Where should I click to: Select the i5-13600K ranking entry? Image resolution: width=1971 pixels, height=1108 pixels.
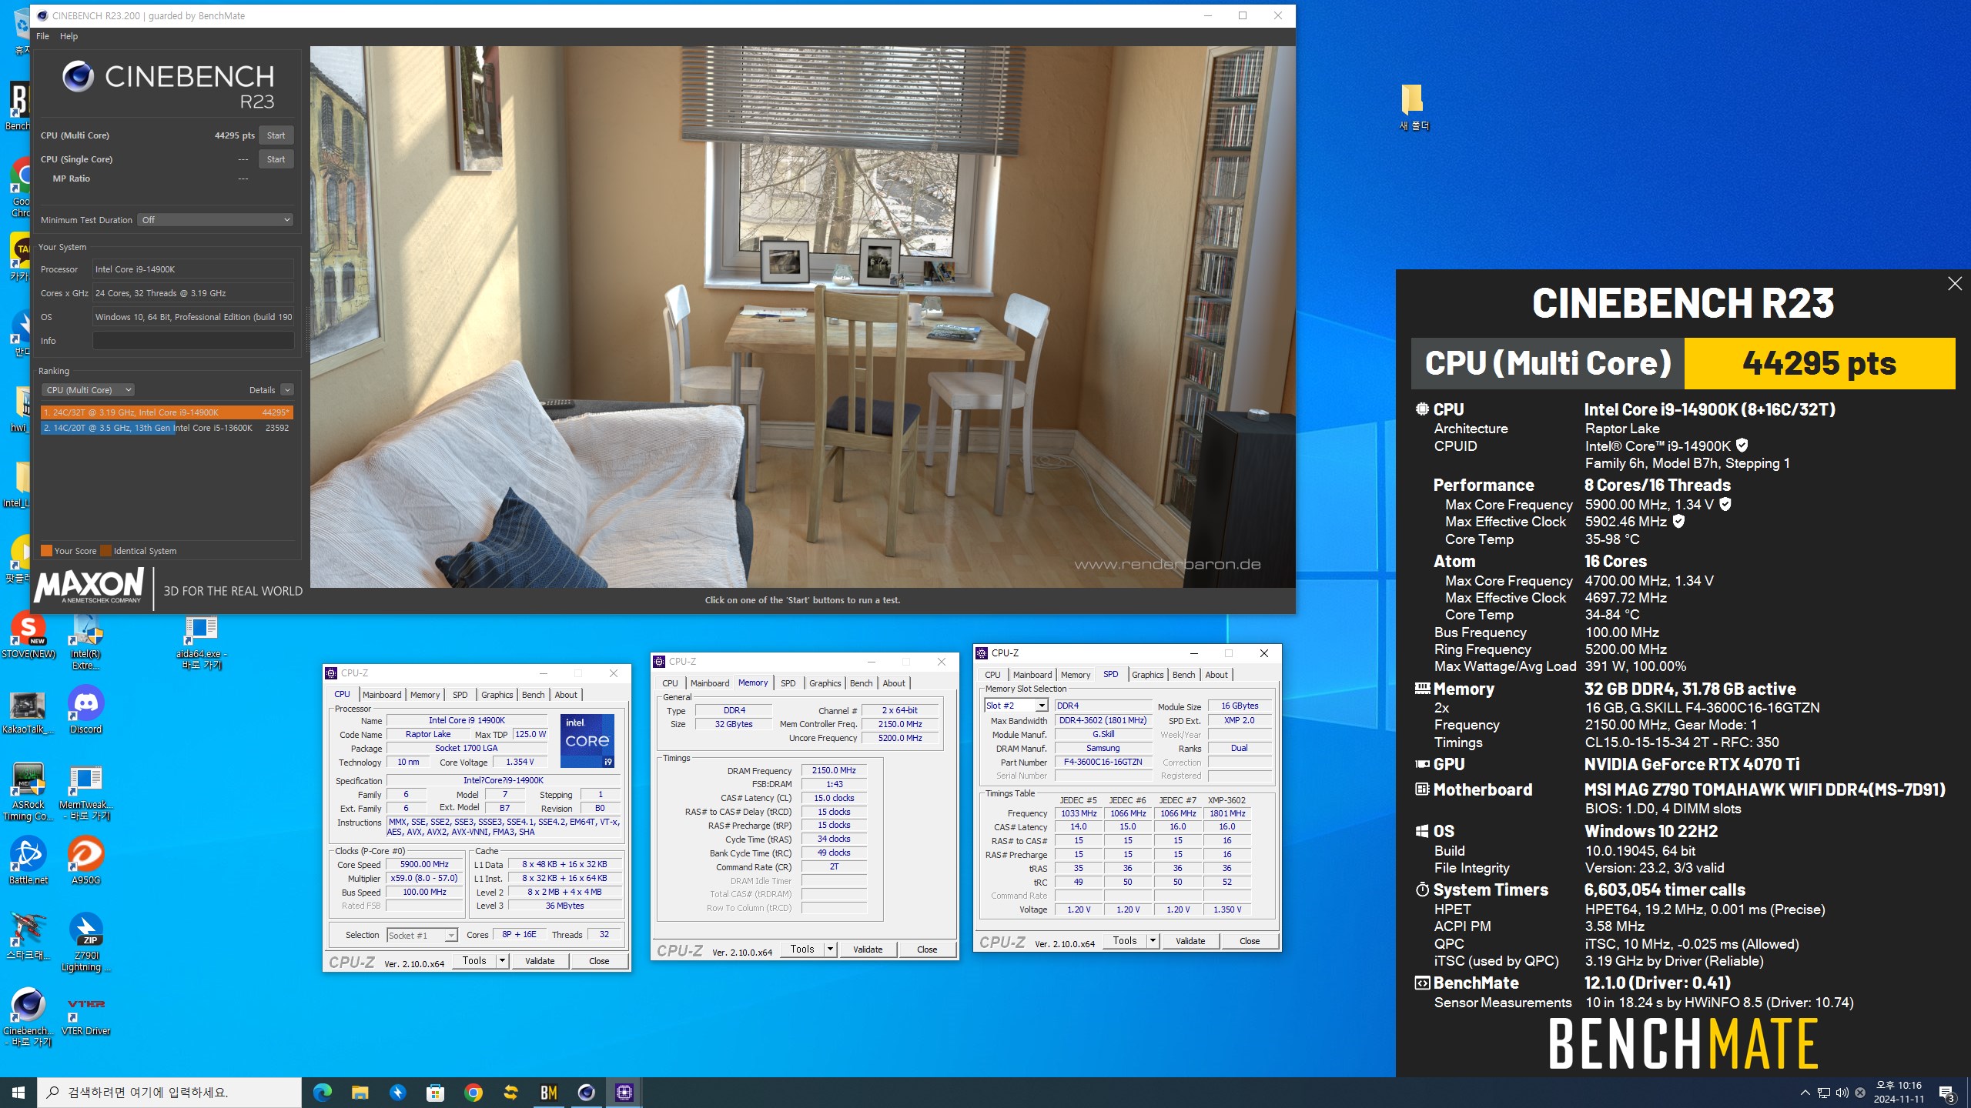(167, 428)
